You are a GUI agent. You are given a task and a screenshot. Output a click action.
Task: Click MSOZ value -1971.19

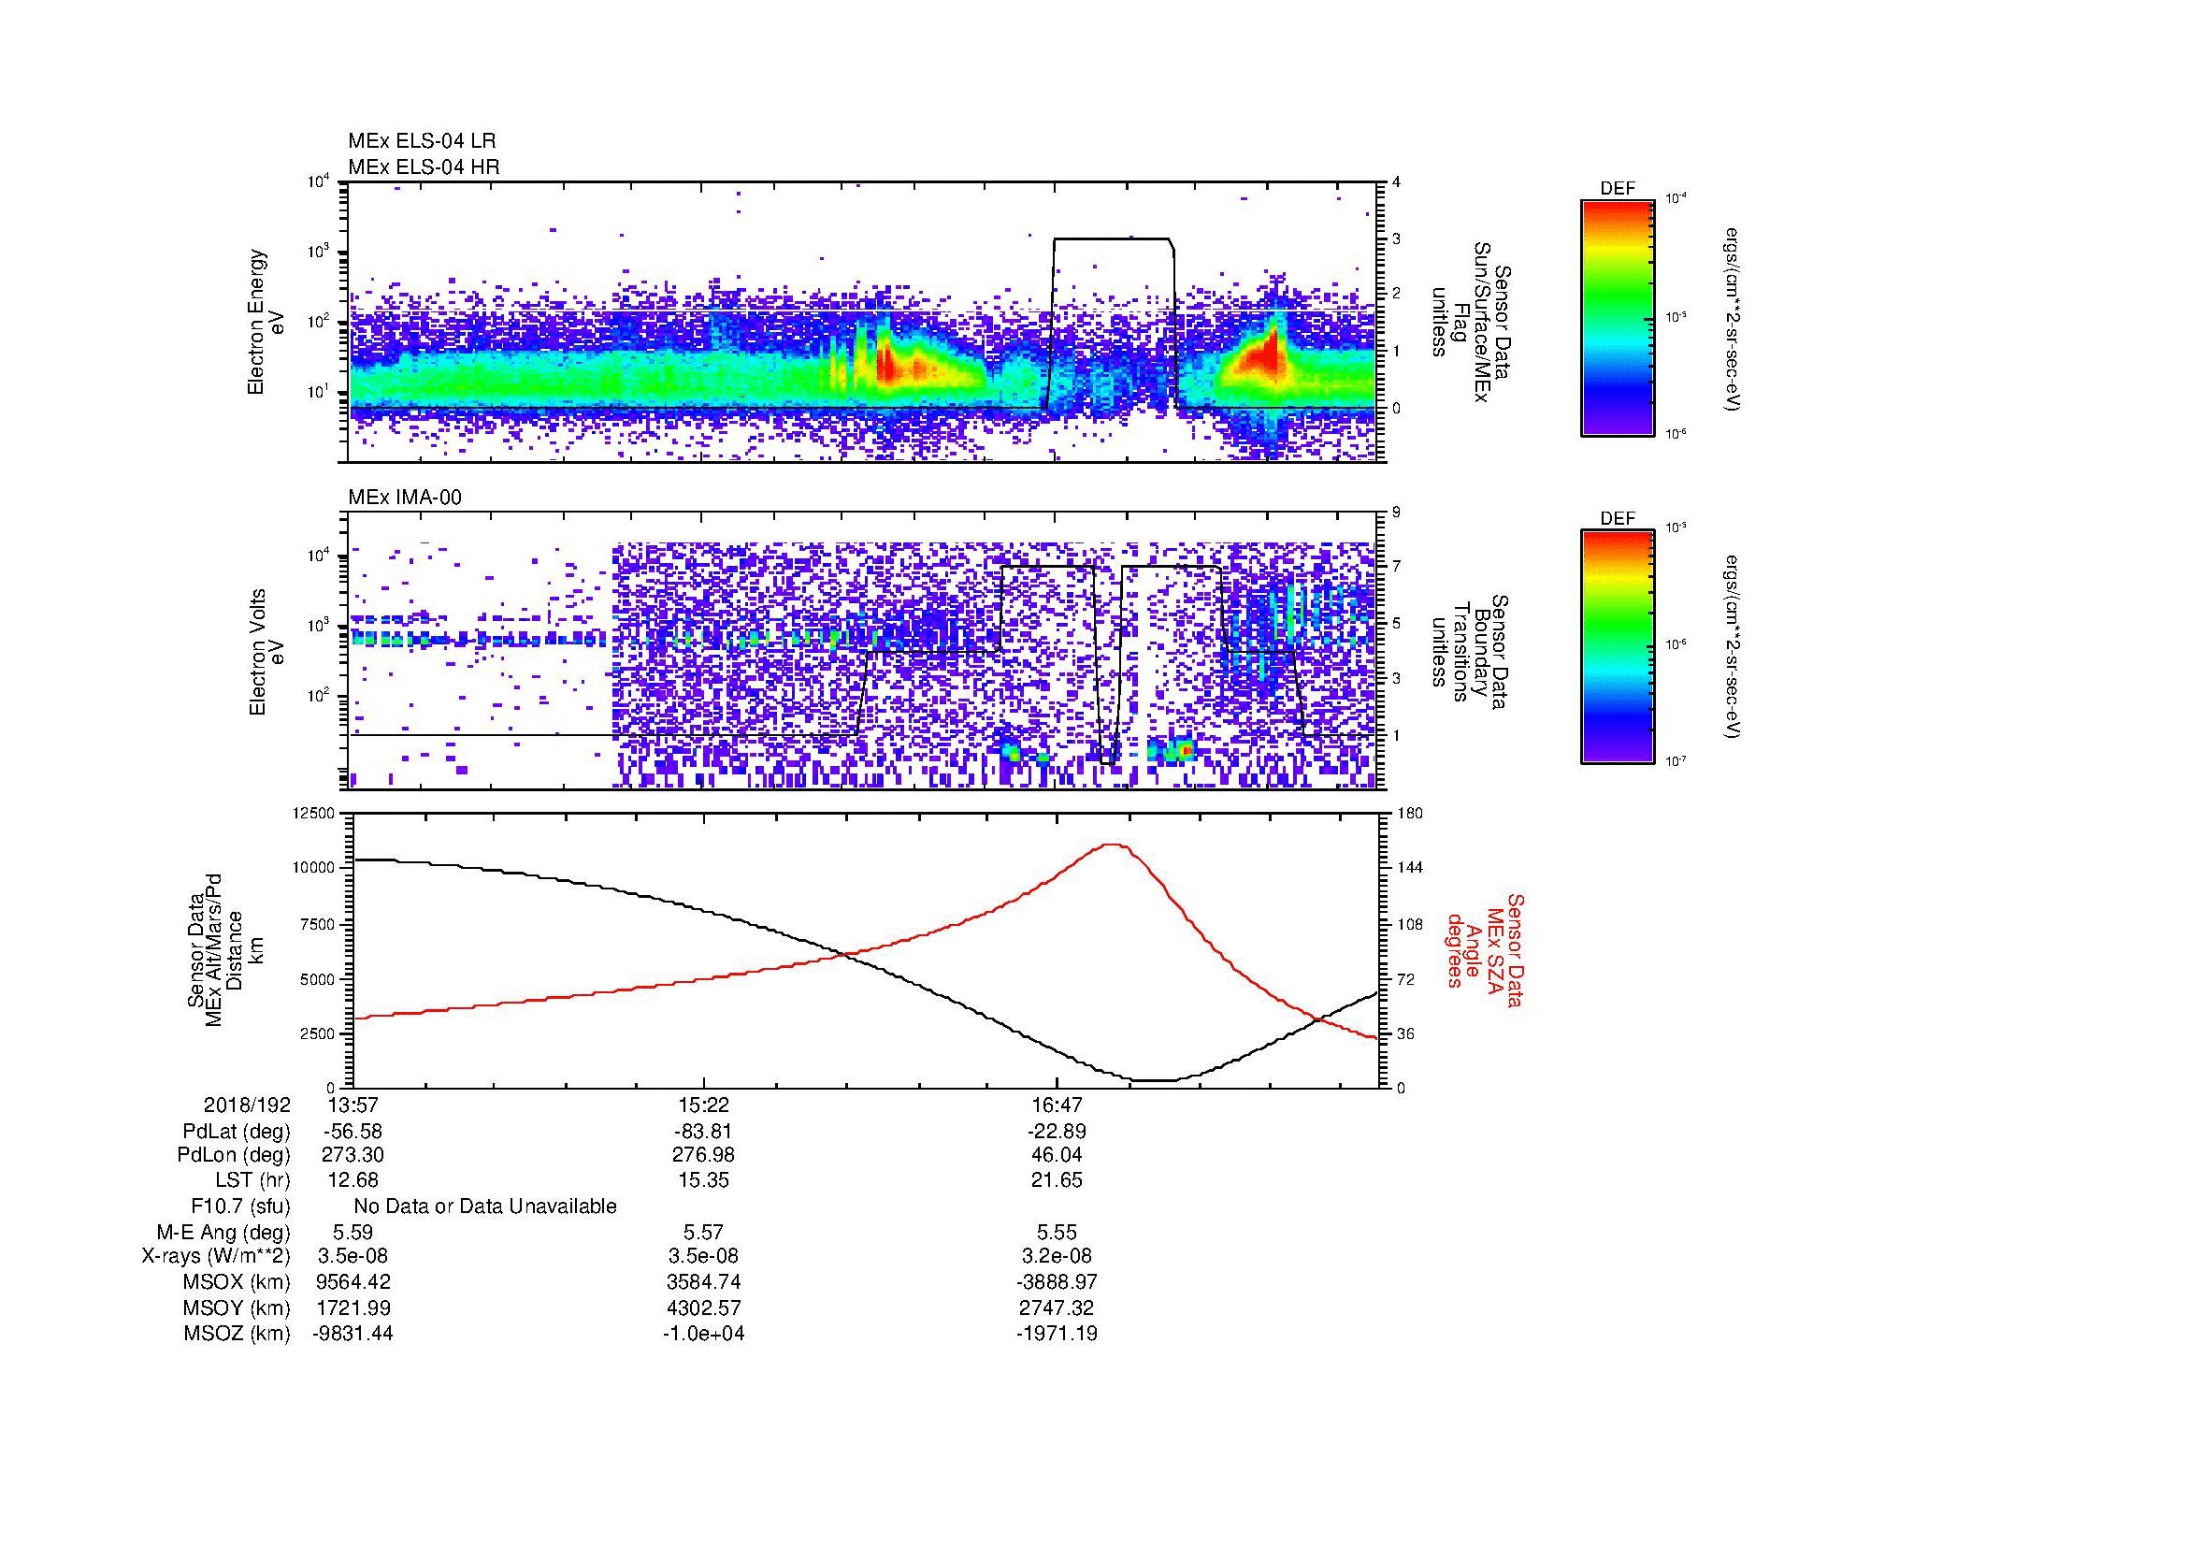tap(1057, 1334)
